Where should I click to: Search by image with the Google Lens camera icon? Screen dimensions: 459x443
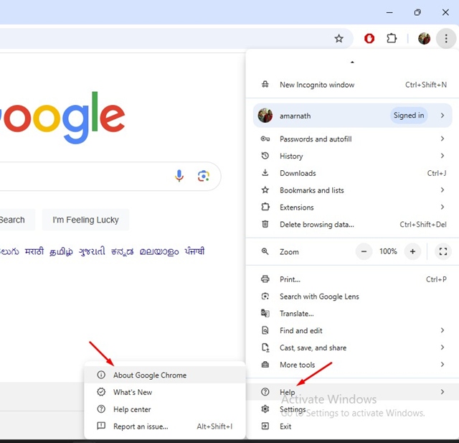(x=204, y=176)
